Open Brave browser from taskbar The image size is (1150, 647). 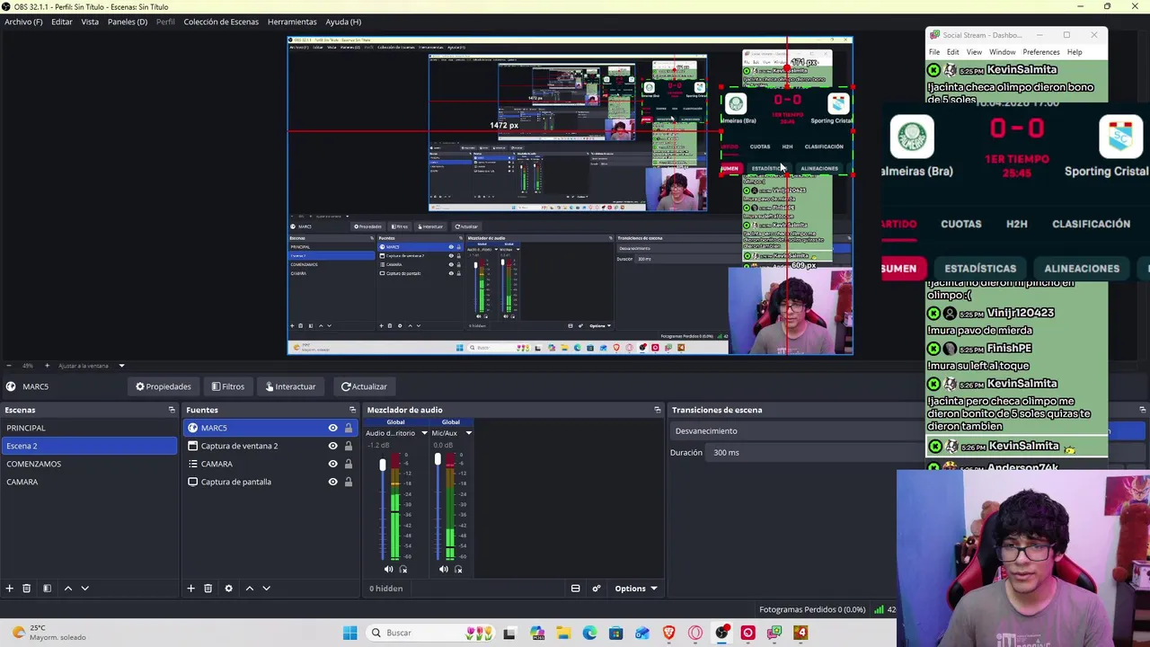(x=668, y=633)
